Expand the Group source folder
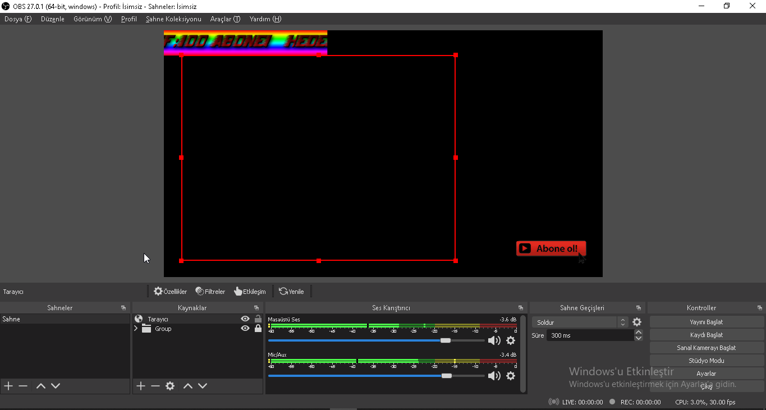766x410 pixels. point(136,329)
